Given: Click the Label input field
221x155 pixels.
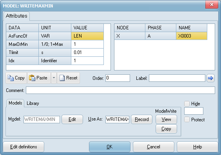Looking at the screenshot, I should pyautogui.click(x=177, y=78).
